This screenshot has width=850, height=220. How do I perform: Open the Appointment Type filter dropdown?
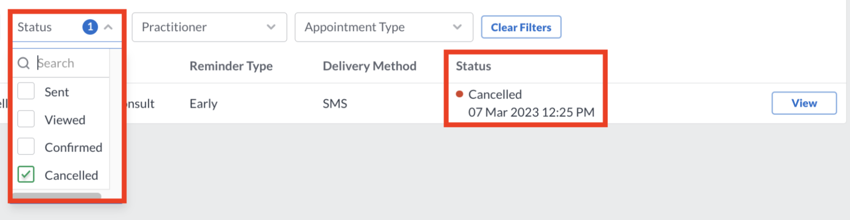click(x=384, y=27)
